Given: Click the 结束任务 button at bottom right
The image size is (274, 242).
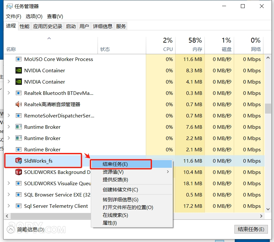Looking at the screenshot, I should click(251, 229).
